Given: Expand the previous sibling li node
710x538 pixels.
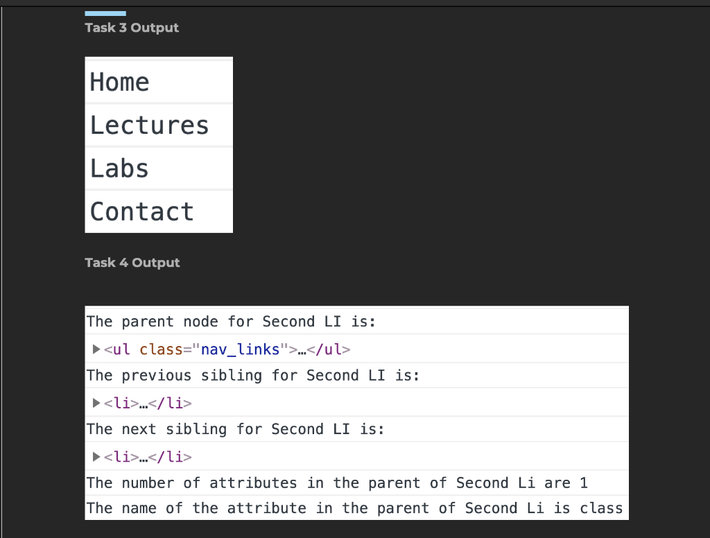Looking at the screenshot, I should pyautogui.click(x=96, y=403).
